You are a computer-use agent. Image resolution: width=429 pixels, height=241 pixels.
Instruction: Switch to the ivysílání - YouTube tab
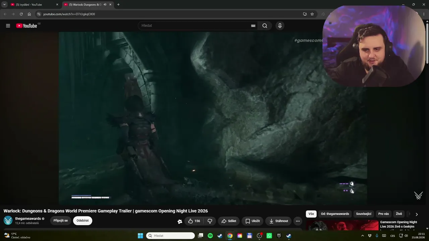(33, 5)
